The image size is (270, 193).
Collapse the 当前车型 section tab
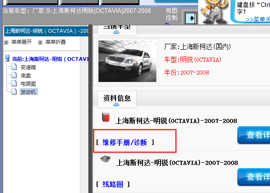[x=117, y=30]
